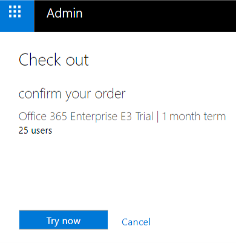The width and height of the screenshot is (236, 243).
Task: Click the 25 users quantity text
Action: click(35, 131)
